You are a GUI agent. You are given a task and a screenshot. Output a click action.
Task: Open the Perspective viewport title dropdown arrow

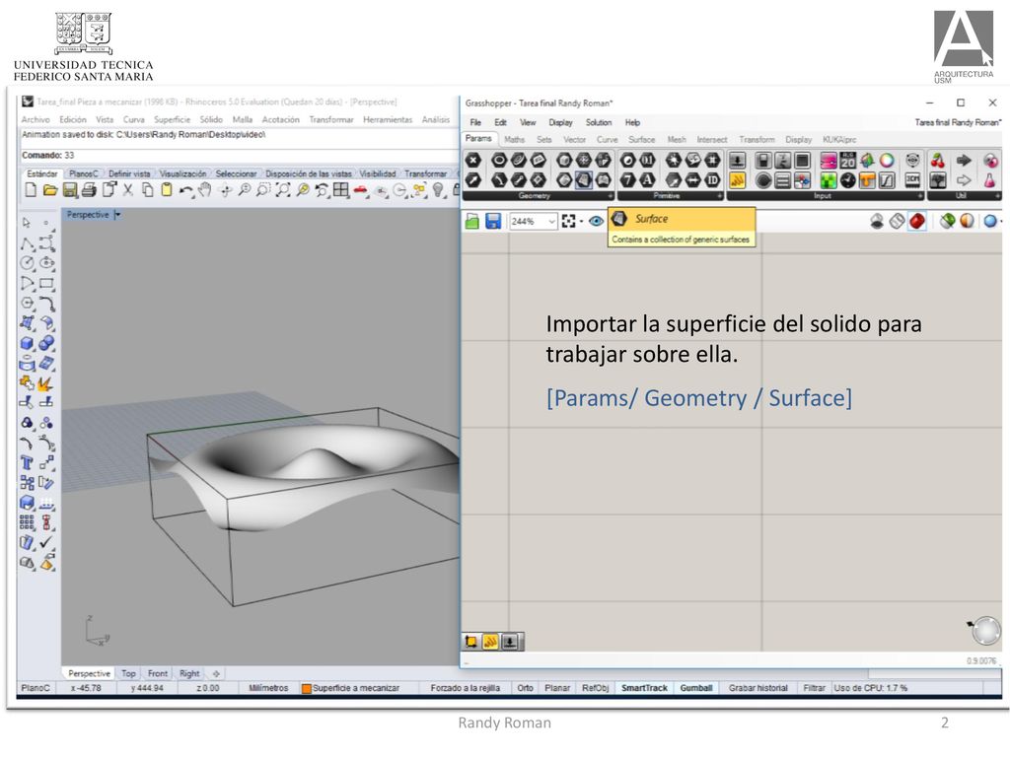(118, 214)
